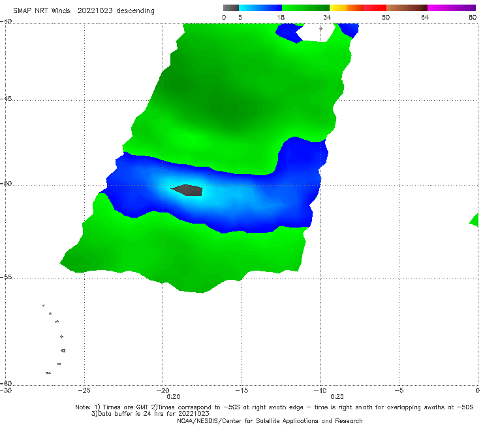Click the note line starting 'Note: 1) Times are GMT'

[x=274, y=407]
